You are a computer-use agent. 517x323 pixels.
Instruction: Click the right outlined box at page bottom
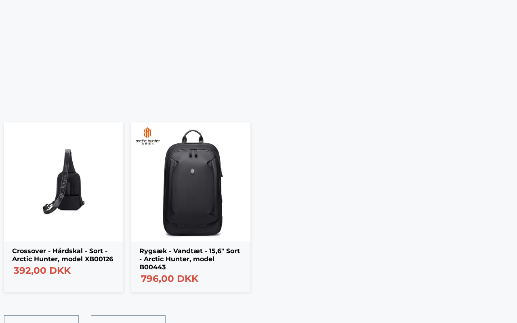pyautogui.click(x=128, y=319)
